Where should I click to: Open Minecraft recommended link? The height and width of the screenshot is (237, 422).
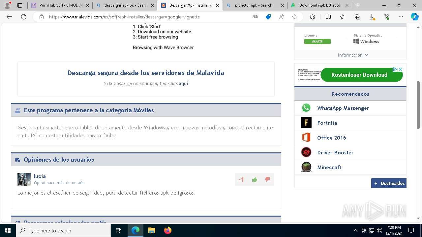[x=329, y=167]
